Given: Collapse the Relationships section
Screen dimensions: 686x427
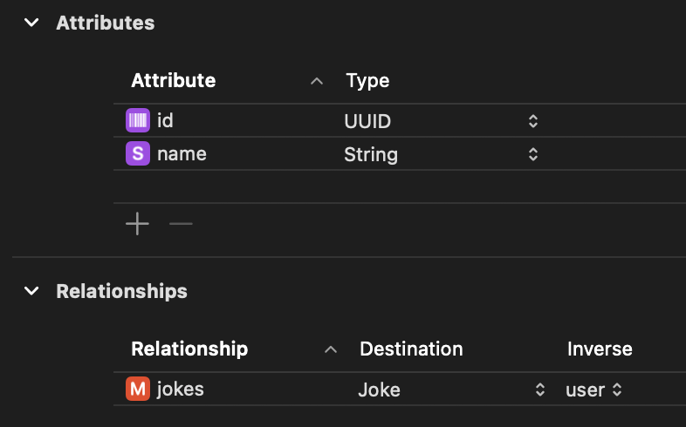Looking at the screenshot, I should pos(32,290).
